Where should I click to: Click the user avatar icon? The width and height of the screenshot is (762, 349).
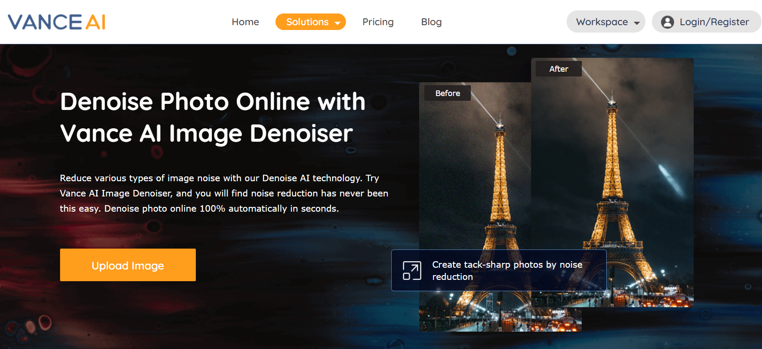(667, 22)
